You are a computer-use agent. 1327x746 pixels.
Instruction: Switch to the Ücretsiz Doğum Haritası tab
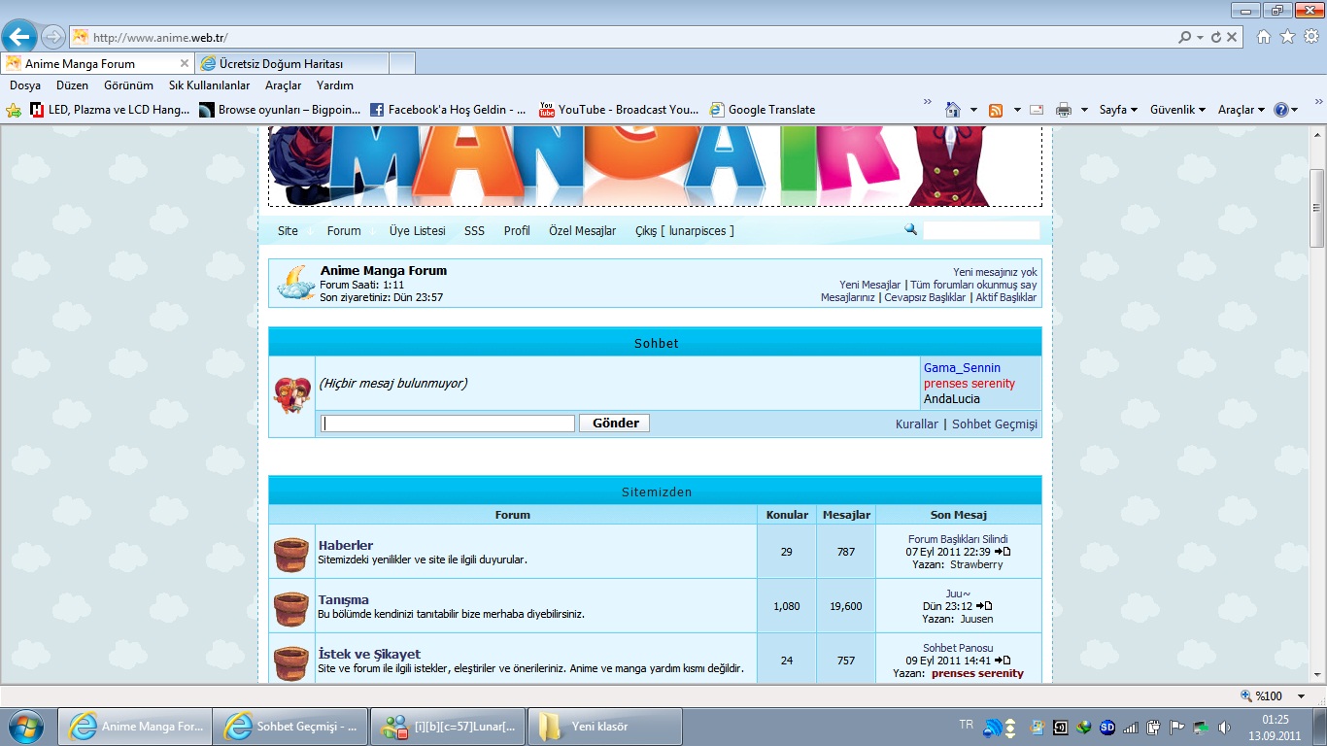(291, 63)
